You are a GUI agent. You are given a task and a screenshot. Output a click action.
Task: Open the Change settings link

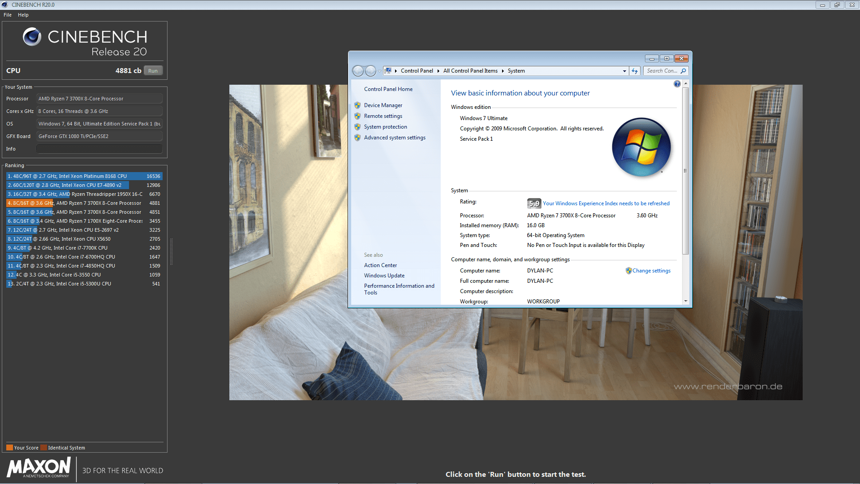[651, 271]
